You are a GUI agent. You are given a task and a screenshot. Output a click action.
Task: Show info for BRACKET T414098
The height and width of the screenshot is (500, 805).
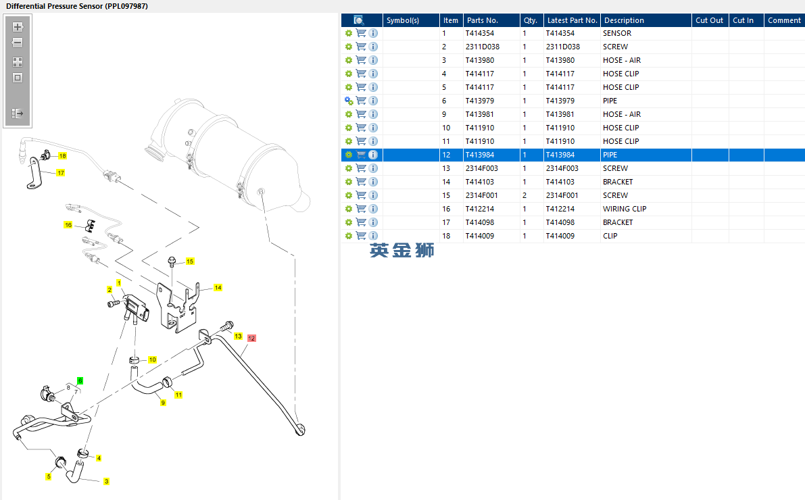click(x=373, y=222)
